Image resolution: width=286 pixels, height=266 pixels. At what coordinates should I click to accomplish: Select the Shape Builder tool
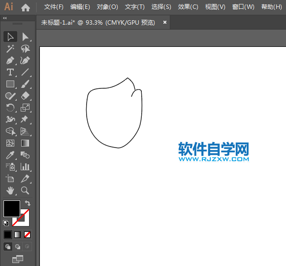coord(10,131)
